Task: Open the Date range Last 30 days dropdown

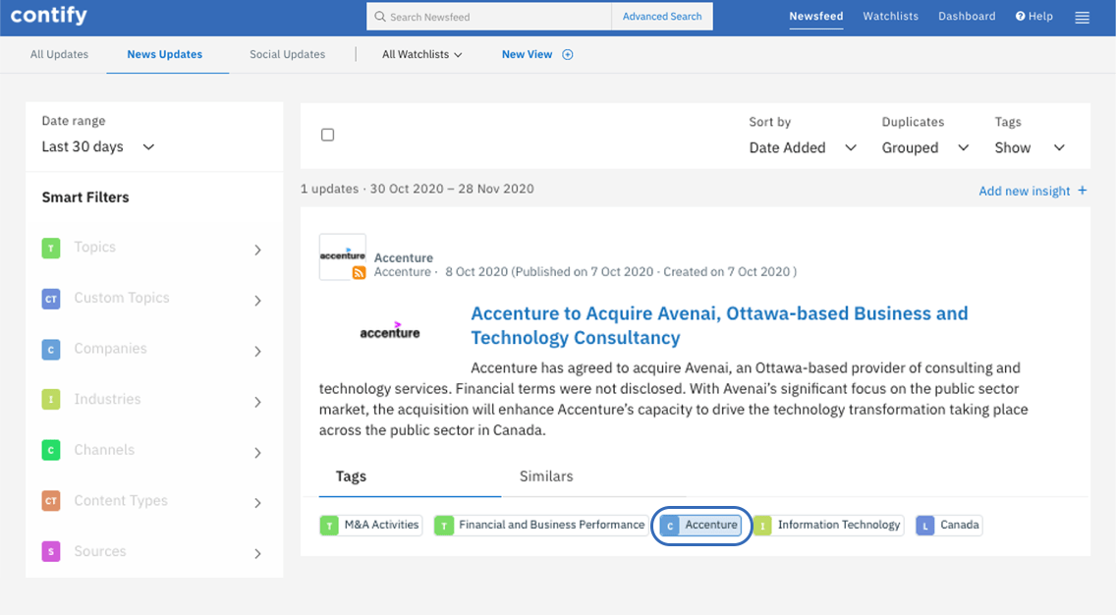Action: [98, 147]
